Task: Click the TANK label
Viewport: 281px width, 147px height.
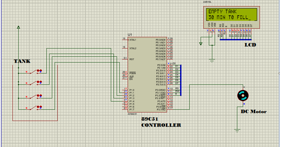Action: click(x=22, y=61)
